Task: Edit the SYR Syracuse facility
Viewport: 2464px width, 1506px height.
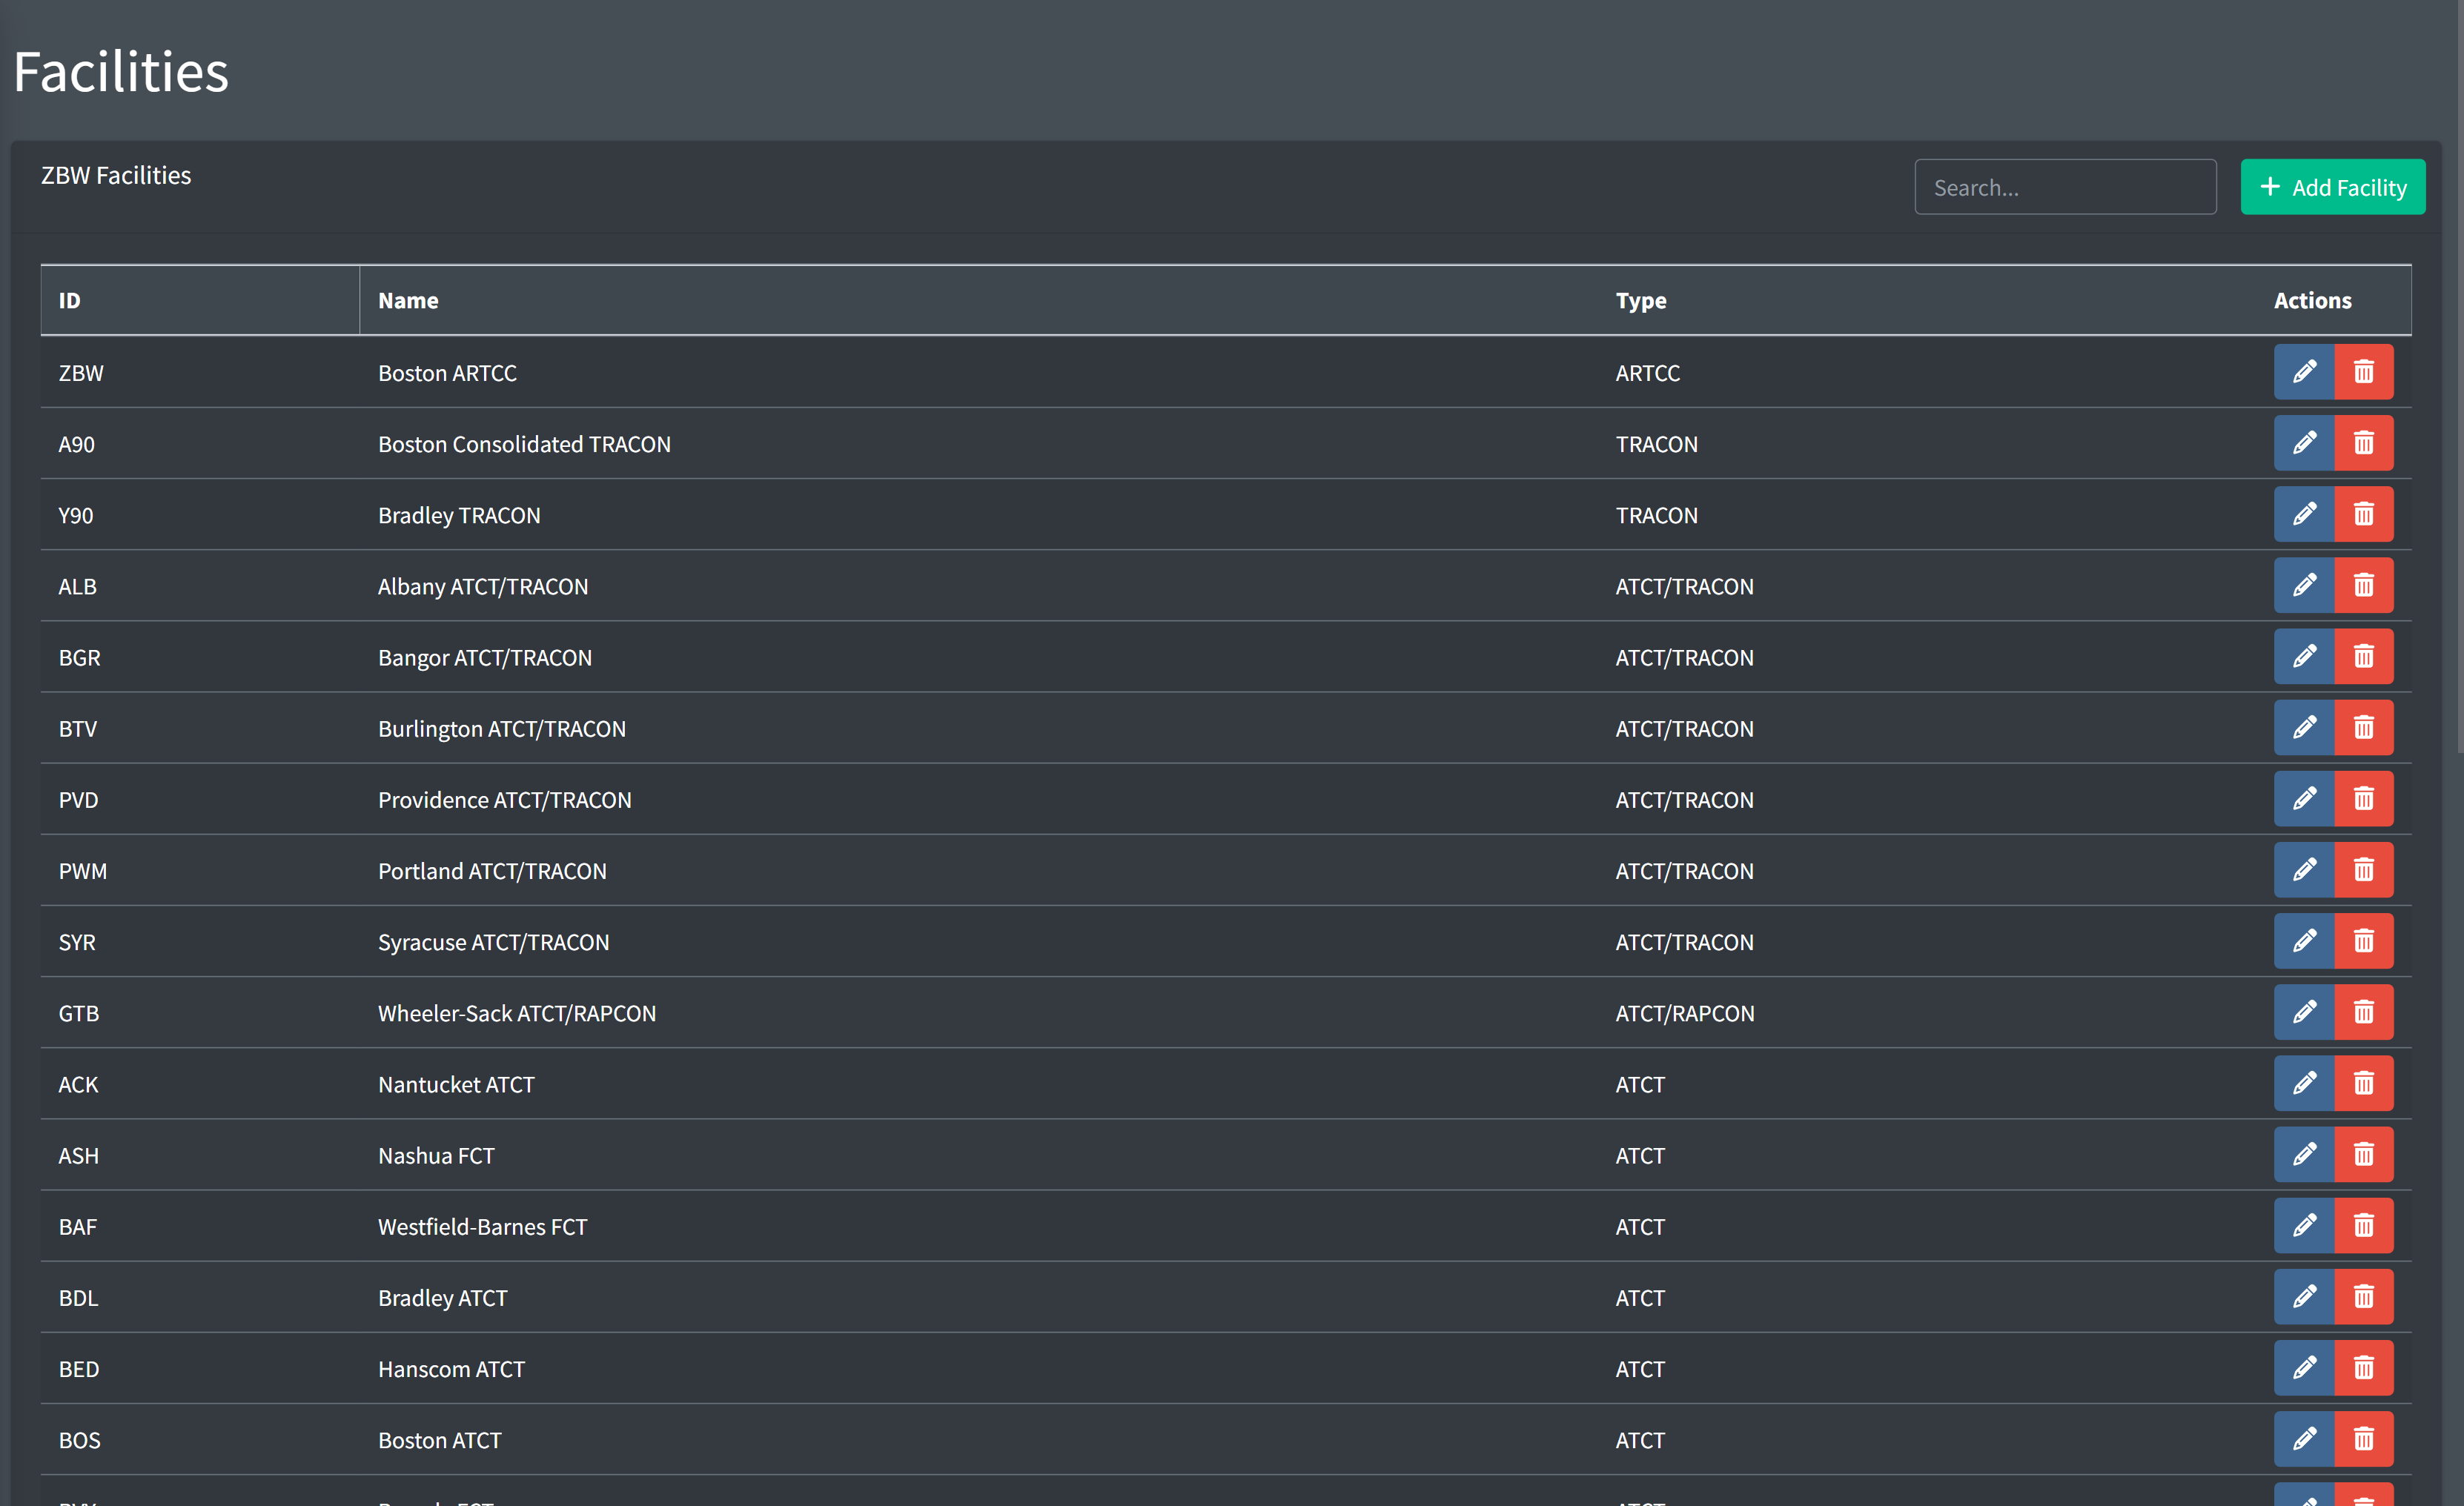Action: 2304,941
